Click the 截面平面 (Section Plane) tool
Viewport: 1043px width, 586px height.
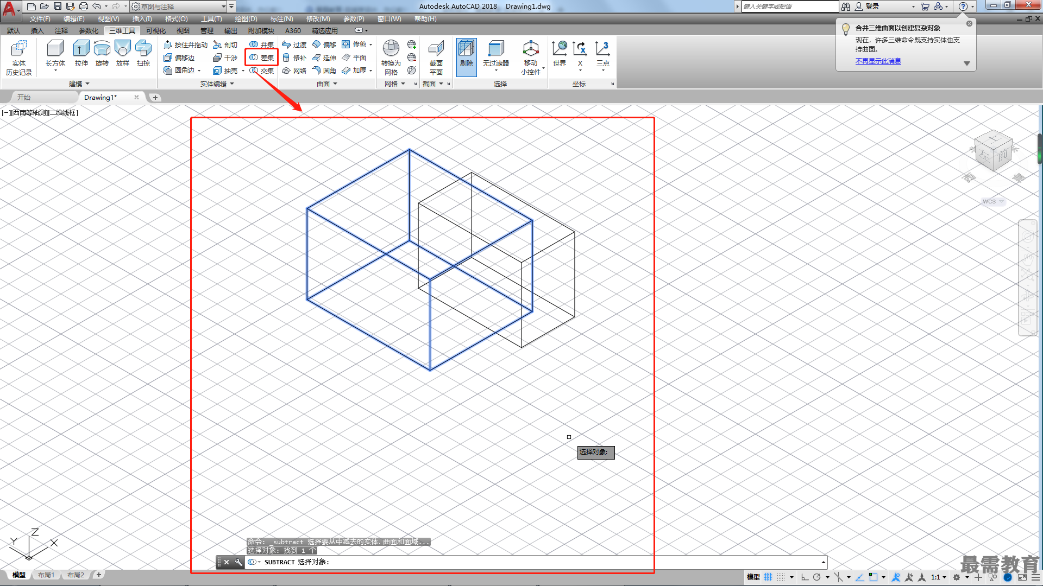[x=436, y=58]
